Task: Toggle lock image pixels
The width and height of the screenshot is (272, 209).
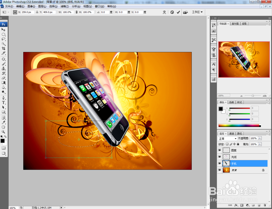Action: [231, 144]
